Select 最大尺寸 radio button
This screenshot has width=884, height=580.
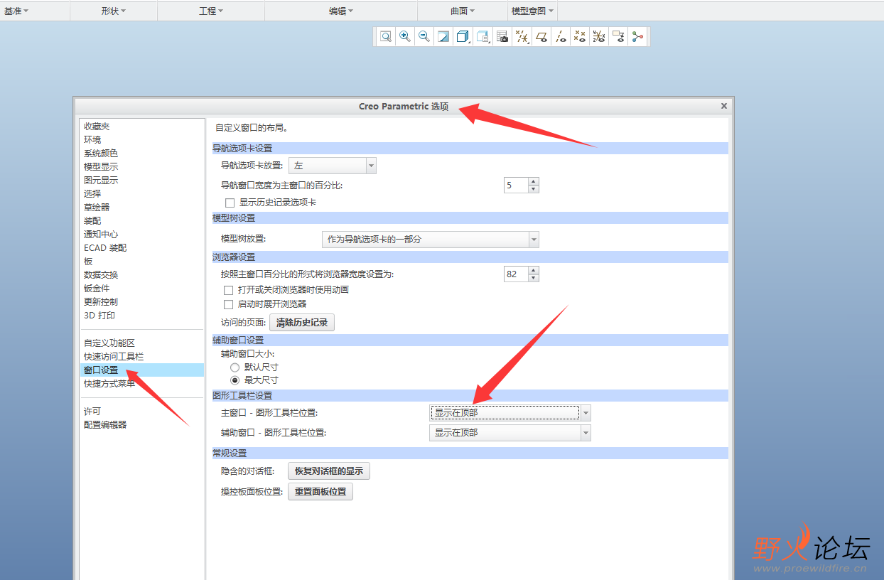[235, 380]
